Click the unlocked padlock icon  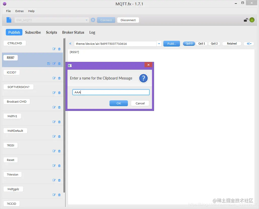point(246,20)
